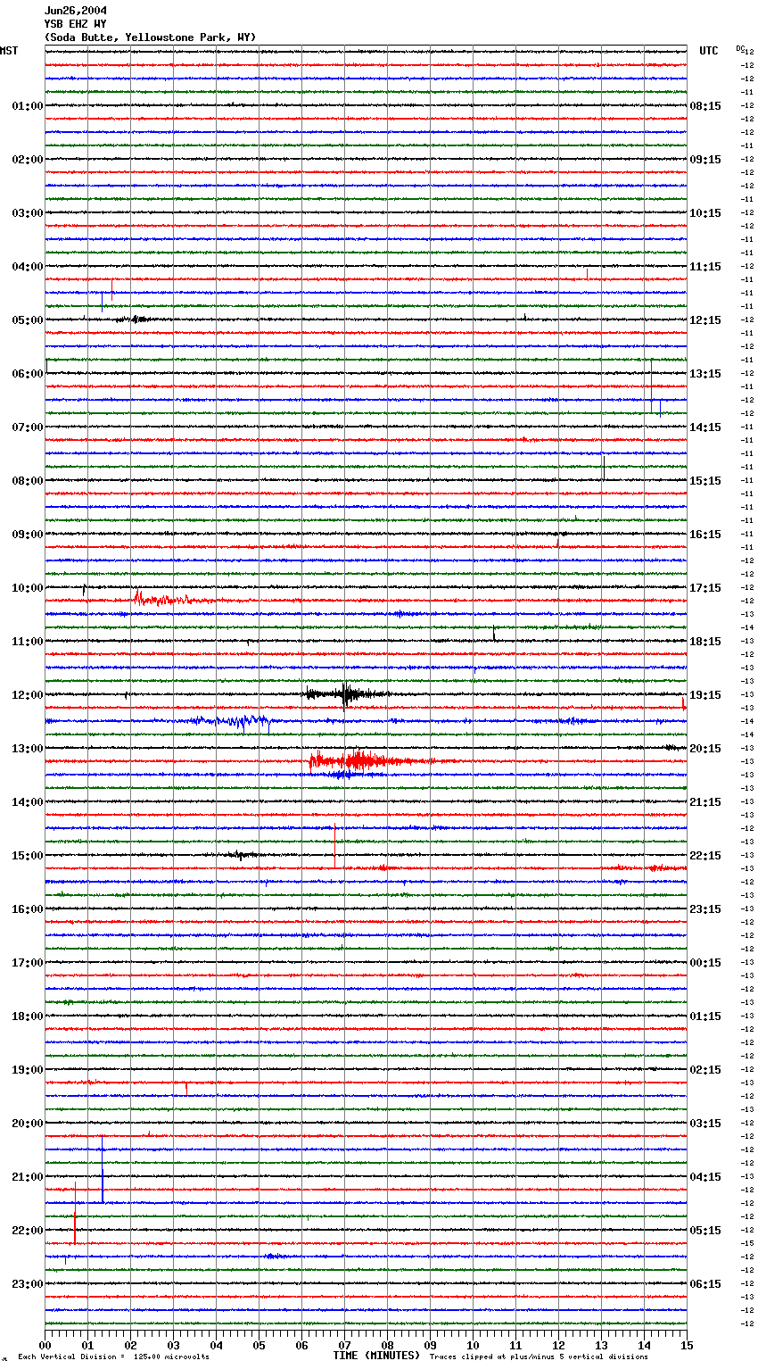
Task: Select the 07:00 MST hour label
Action: coord(28,427)
